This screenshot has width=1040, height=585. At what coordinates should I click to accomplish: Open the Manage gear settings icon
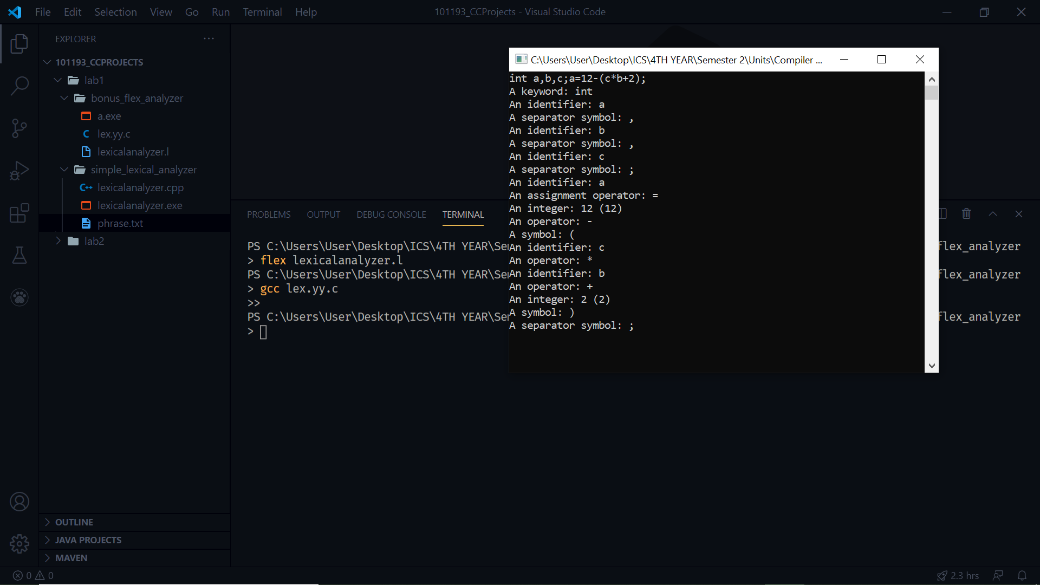pos(19,543)
